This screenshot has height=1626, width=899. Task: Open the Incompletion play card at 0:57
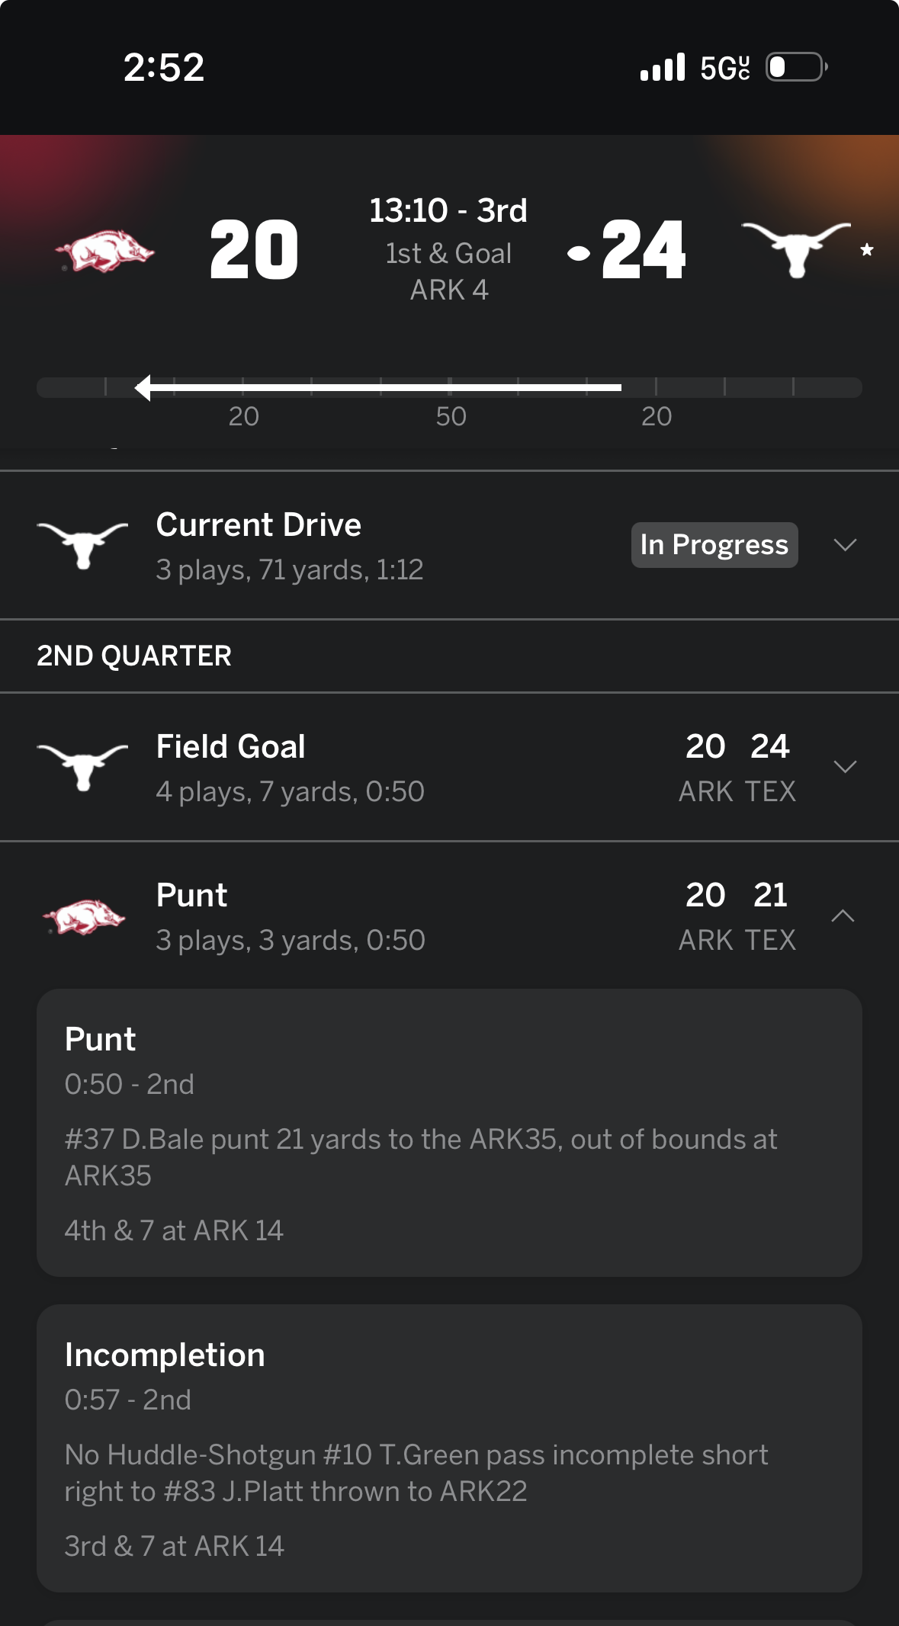coord(449,1448)
